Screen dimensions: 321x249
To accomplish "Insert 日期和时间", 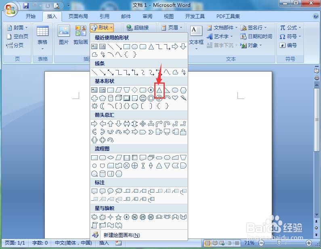I will point(256,37).
